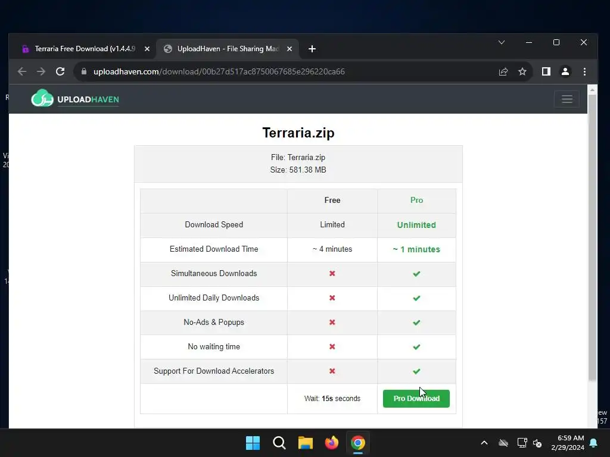Click 'Unlimited Daily Downloads' label

(x=214, y=298)
